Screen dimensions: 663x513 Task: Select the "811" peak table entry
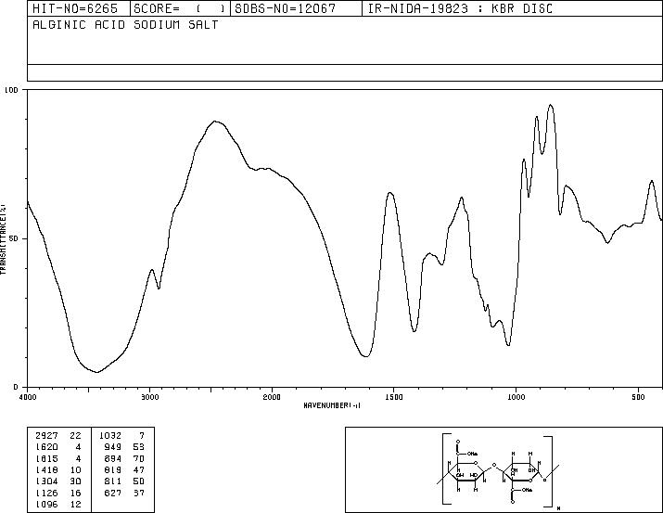click(x=113, y=481)
